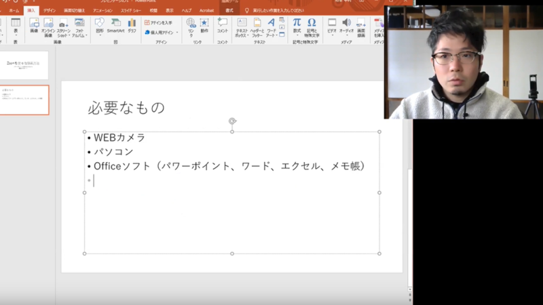
Task: Click the rotation handle above the text box
Action: pyautogui.click(x=232, y=121)
